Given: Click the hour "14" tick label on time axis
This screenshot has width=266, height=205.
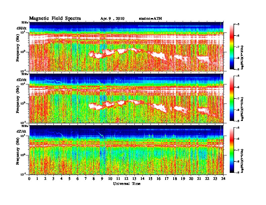Looking at the screenshot, I should [x=142, y=179].
